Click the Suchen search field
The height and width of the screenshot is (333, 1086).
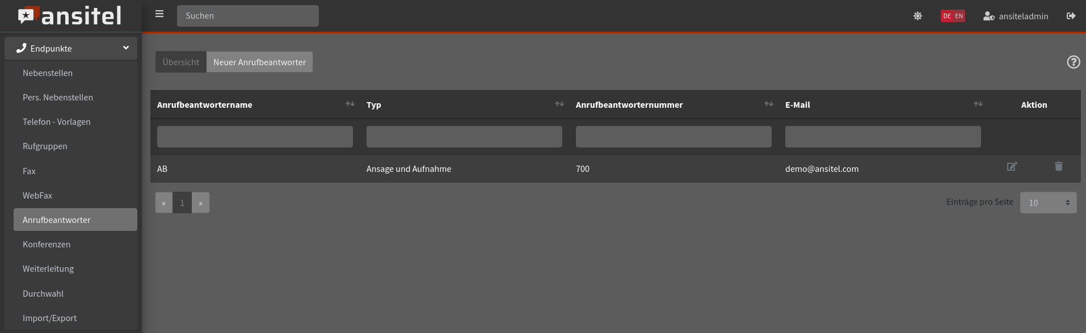coord(248,16)
